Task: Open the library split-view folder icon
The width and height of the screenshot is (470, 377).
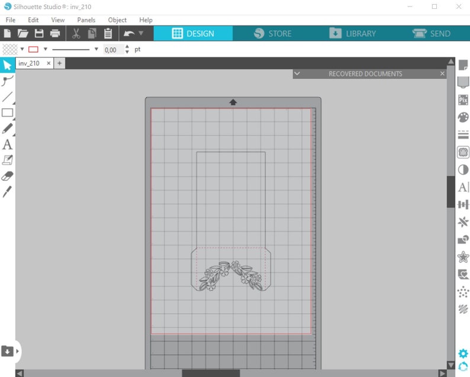Action: pyautogui.click(x=7, y=351)
